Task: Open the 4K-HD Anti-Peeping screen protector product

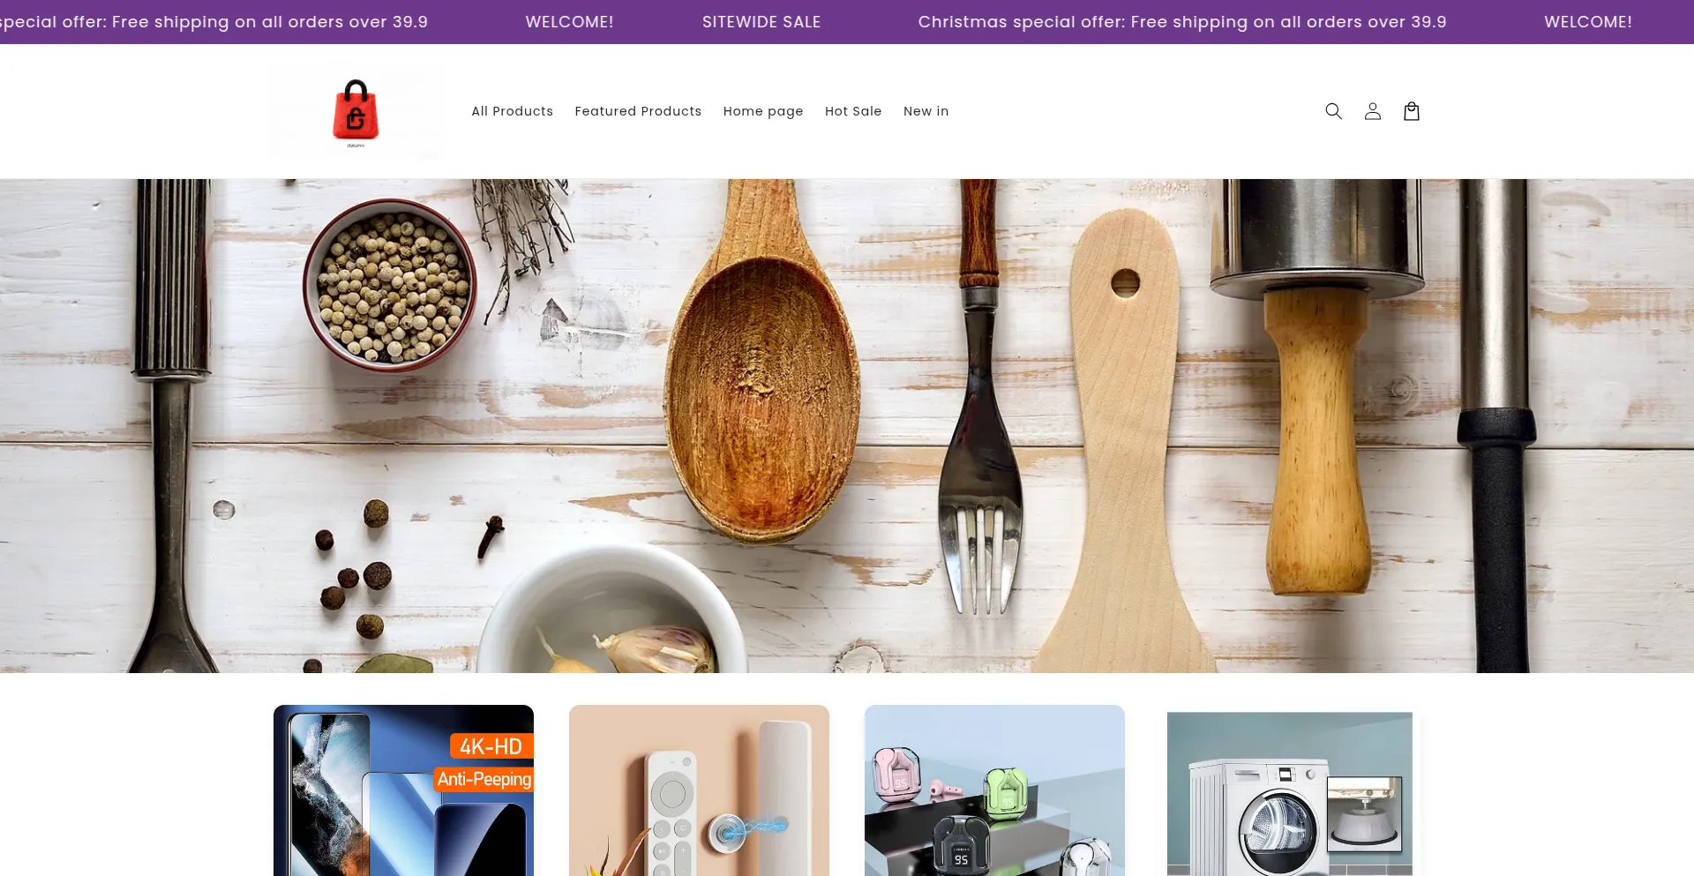Action: coord(403,790)
